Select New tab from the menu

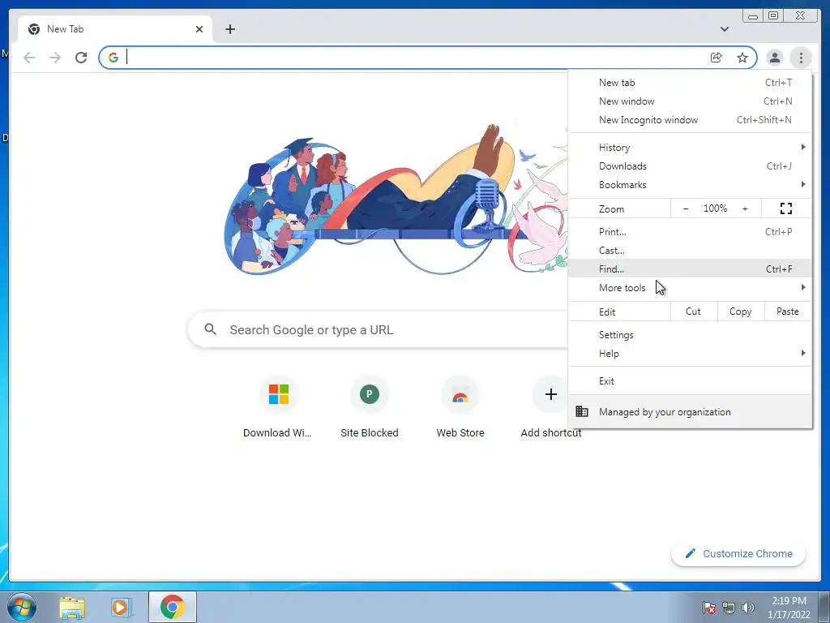coord(690,83)
